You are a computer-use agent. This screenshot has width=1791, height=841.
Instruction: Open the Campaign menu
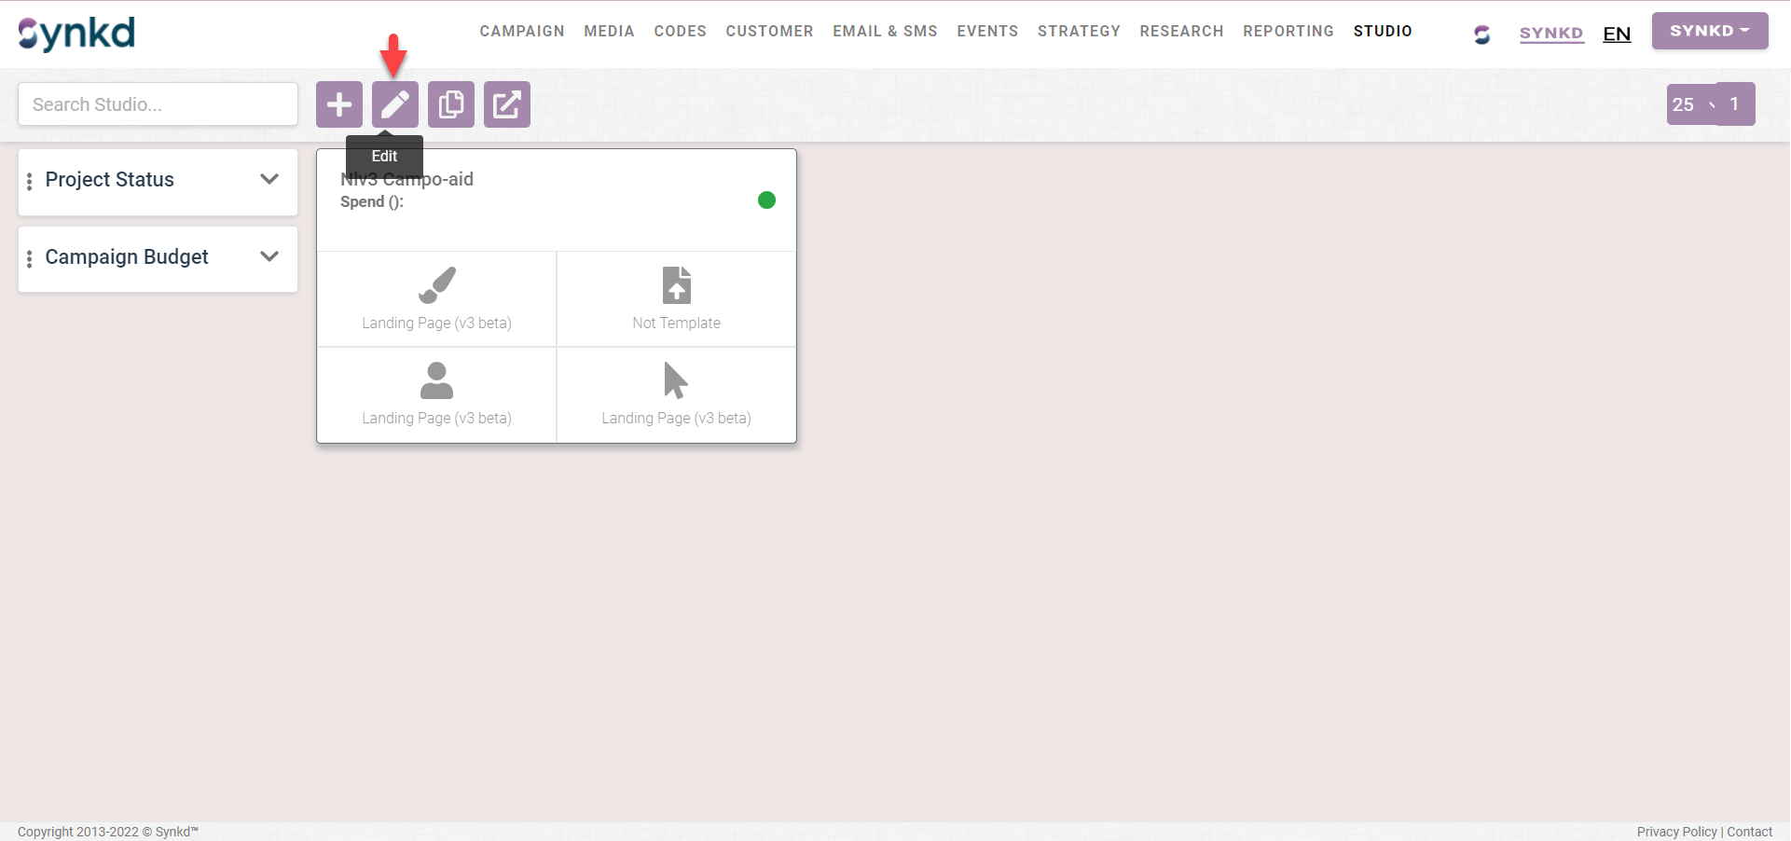click(x=522, y=31)
